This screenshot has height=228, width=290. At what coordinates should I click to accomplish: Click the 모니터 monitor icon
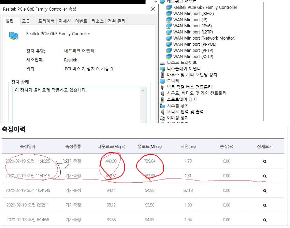tap(162, 81)
